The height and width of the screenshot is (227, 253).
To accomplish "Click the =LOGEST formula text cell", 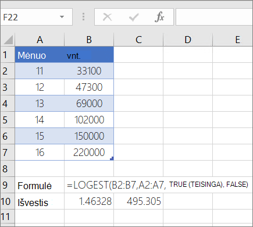I will pos(158,185).
